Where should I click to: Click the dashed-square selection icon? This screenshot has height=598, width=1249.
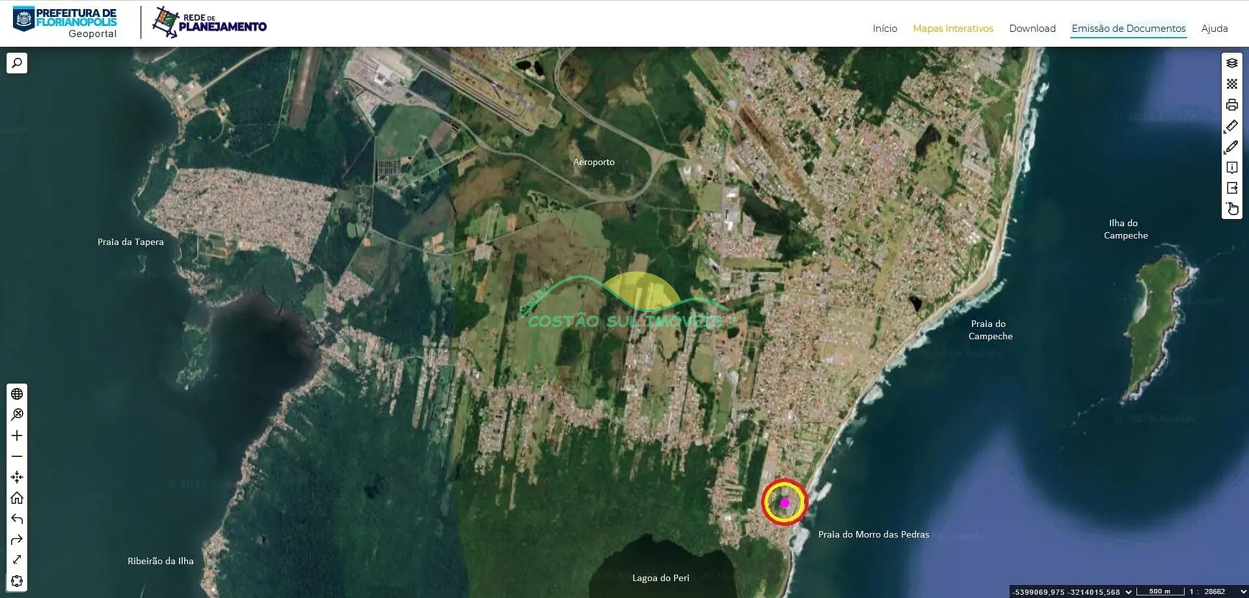tap(17, 580)
